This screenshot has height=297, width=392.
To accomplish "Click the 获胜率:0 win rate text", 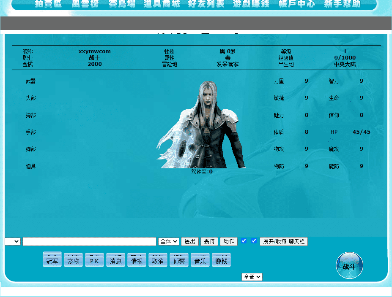I will [202, 172].
